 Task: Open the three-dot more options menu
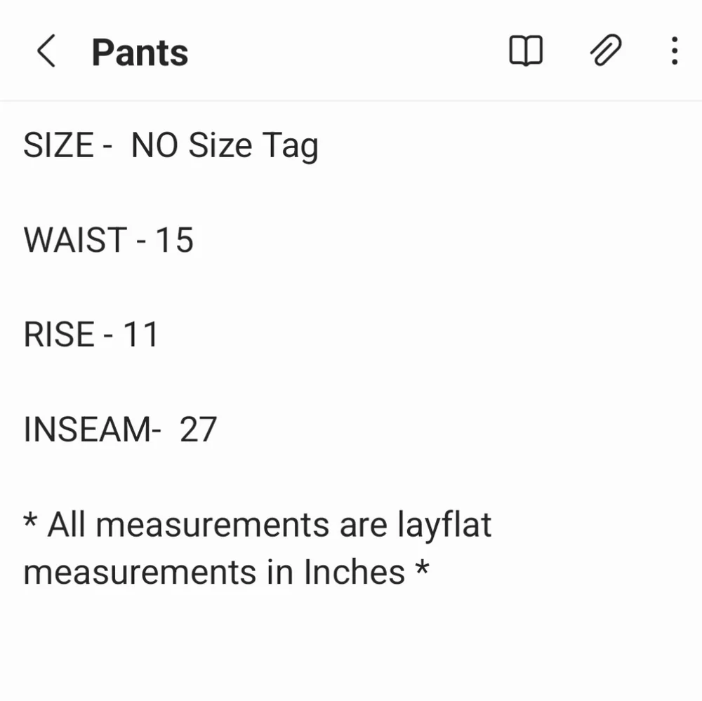(x=673, y=51)
